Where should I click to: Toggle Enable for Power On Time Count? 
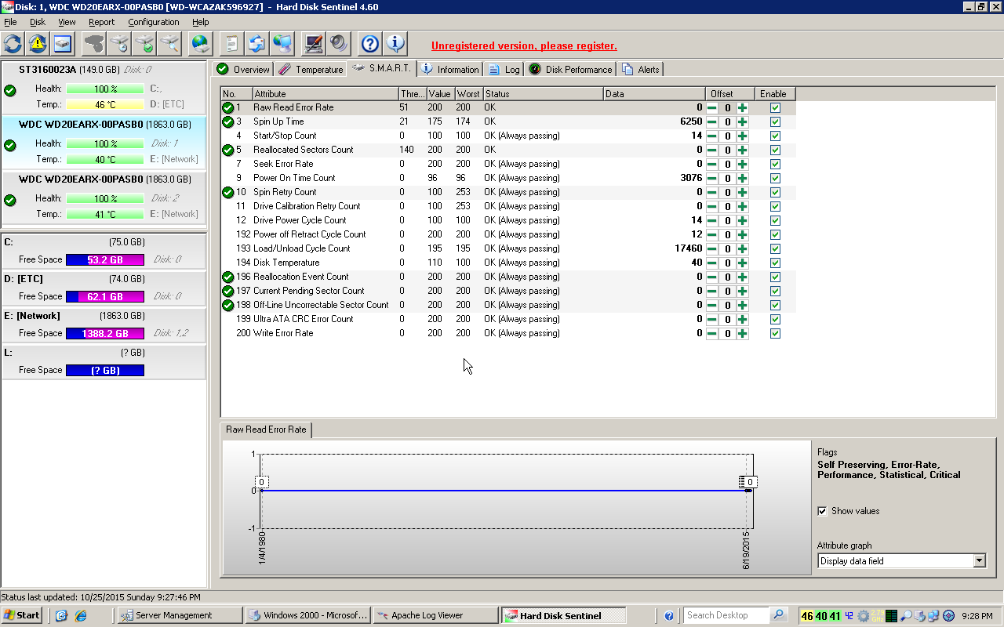click(x=775, y=178)
